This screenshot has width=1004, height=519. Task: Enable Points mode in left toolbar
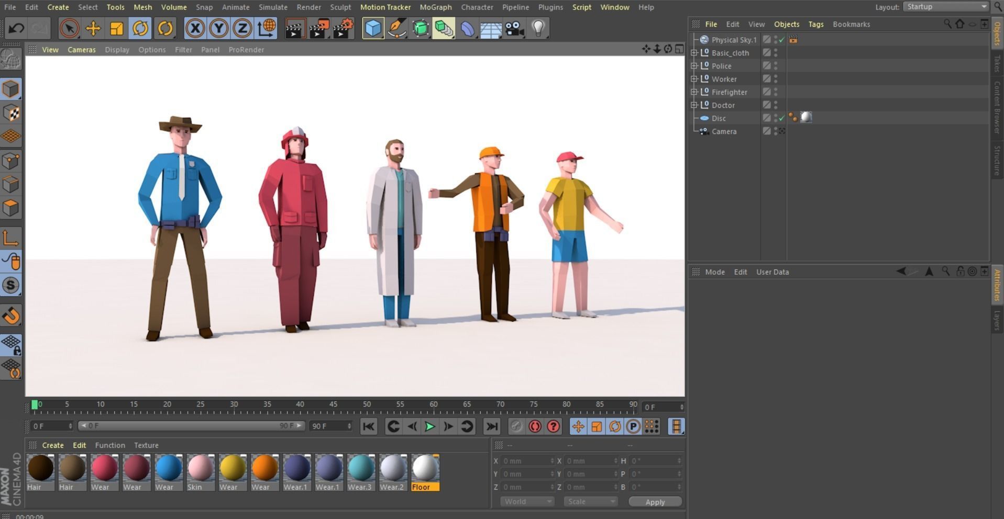tap(11, 161)
